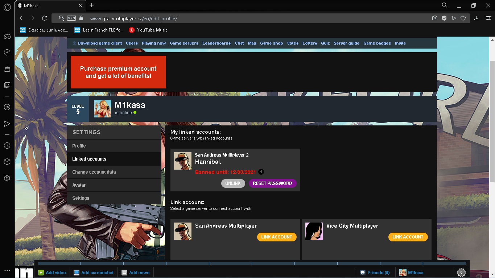Reload the page
495x278 pixels.
44,18
